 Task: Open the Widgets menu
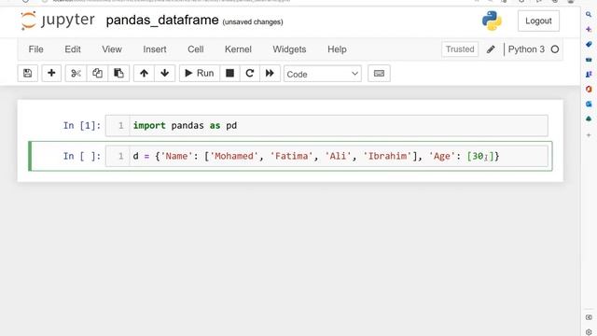point(289,49)
